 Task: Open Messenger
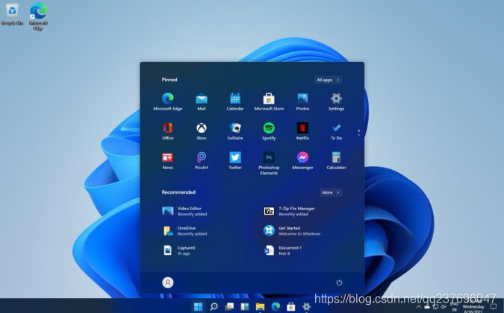point(302,161)
